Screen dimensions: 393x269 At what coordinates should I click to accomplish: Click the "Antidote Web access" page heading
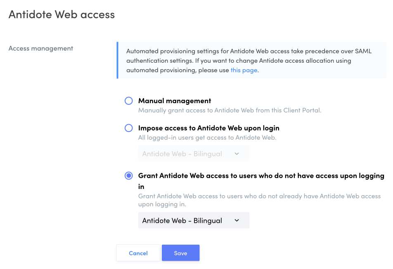click(62, 14)
